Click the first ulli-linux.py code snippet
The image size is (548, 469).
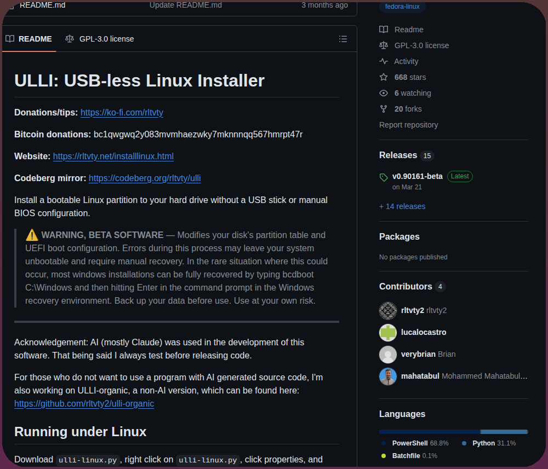click(88, 460)
